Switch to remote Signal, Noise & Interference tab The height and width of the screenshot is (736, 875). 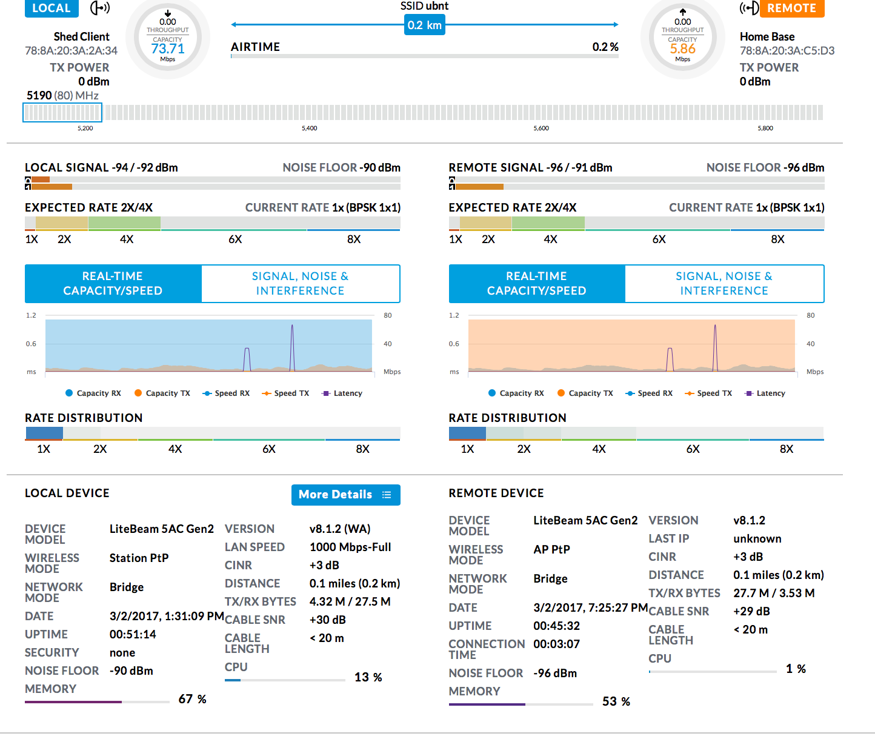[x=724, y=284]
